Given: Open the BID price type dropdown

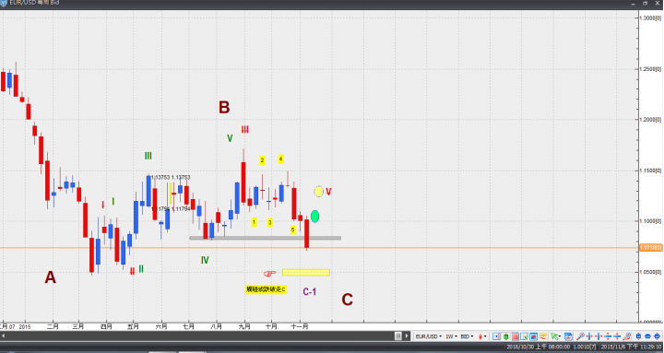Looking at the screenshot, I should tap(467, 336).
